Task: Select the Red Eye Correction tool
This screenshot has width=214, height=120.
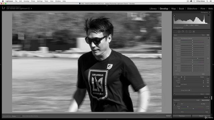Action: (x=183, y=32)
